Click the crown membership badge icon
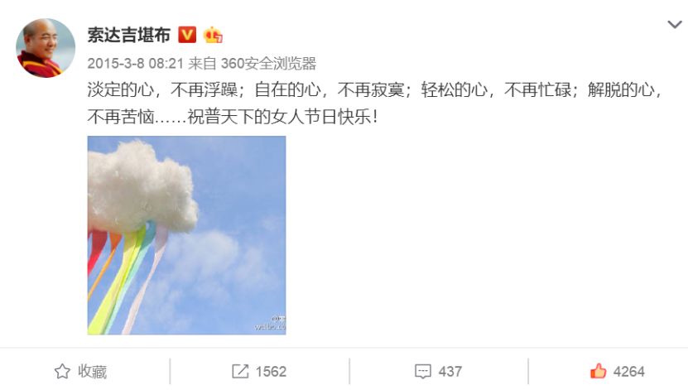Image resolution: width=688 pixels, height=390 pixels. [213, 35]
